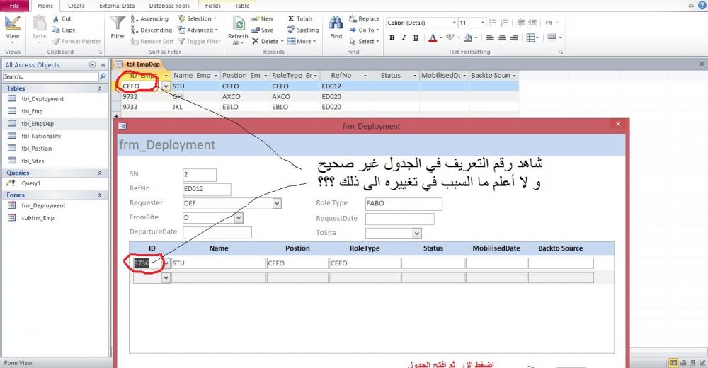Apply the font color A
This screenshot has height=368, width=708.
pos(433,38)
